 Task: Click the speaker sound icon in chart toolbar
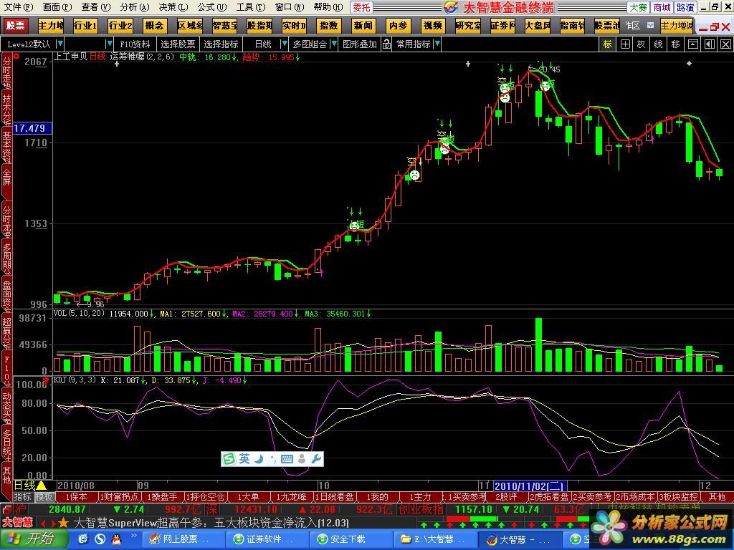click(709, 44)
